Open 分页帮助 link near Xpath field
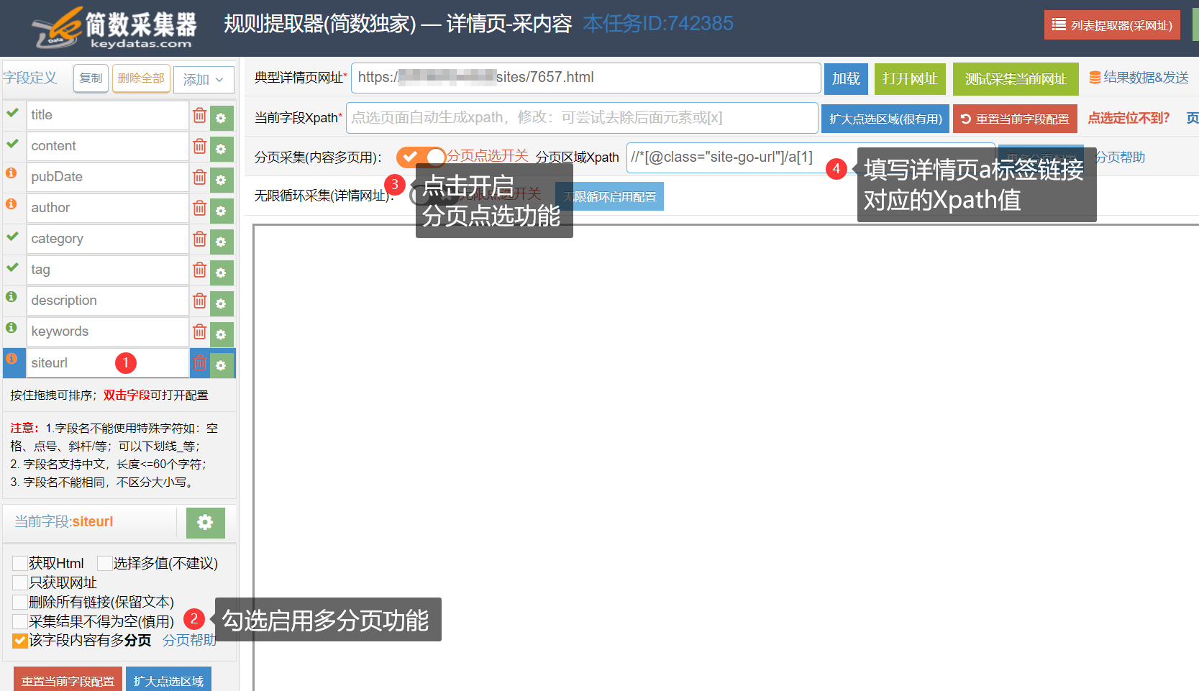Image resolution: width=1199 pixels, height=691 pixels. 1120,157
